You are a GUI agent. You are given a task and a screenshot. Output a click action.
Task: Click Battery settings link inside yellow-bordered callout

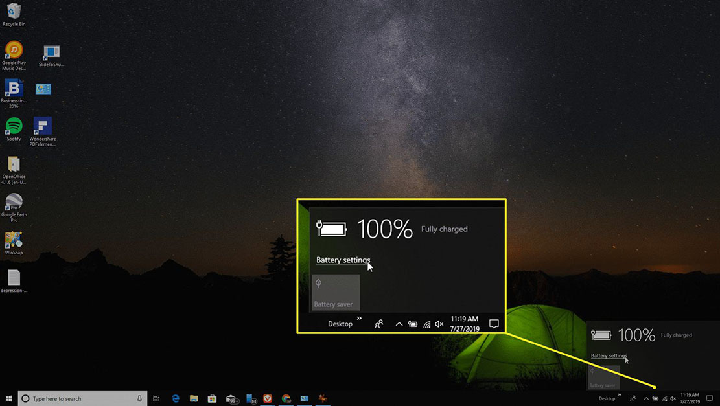coord(343,260)
